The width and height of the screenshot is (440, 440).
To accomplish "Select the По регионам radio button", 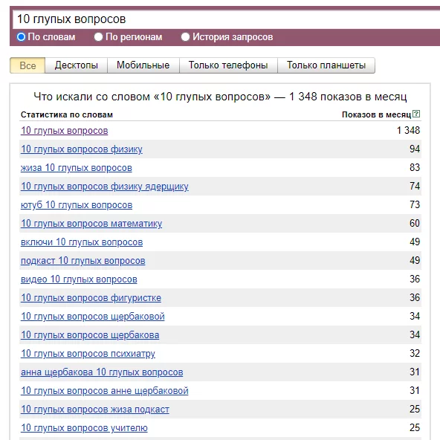I will click(x=98, y=36).
